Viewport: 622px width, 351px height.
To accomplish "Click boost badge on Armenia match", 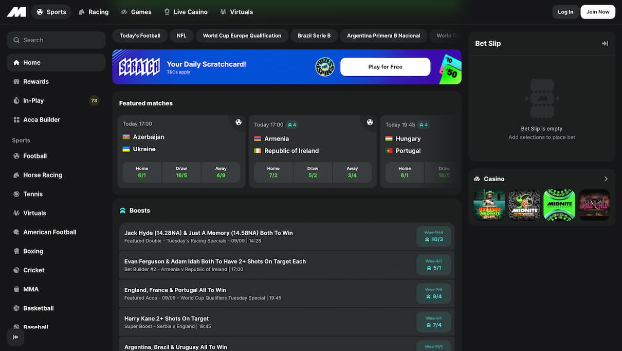I will coord(292,125).
